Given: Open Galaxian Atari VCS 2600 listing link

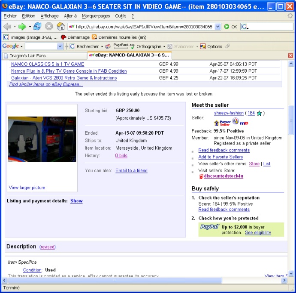Looking at the screenshot, I should [x=64, y=78].
